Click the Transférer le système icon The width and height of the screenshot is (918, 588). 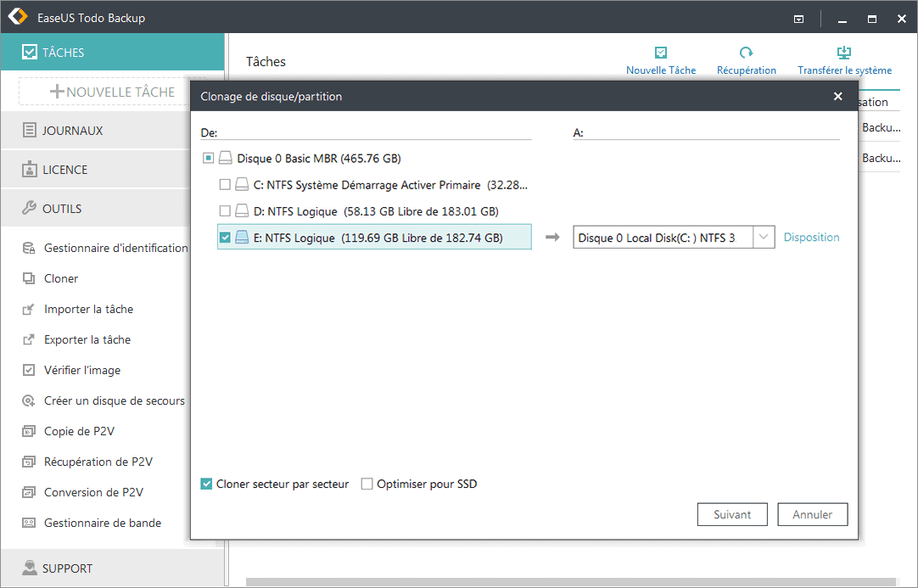click(844, 53)
